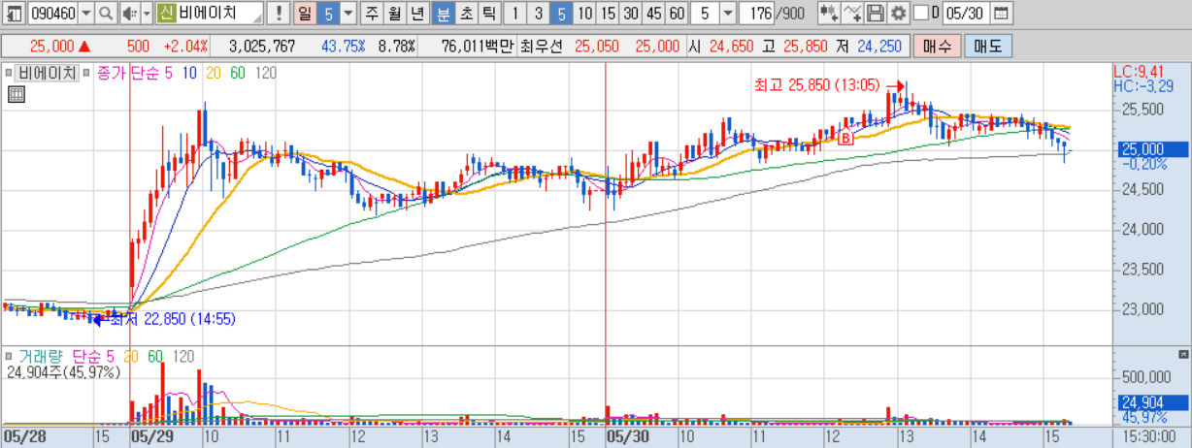
Task: Select the 년 (yearly) period toggle
Action: coord(416,14)
